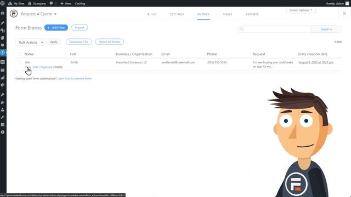Close the form editor with X
Screen dimensions: 351x197
click(344, 14)
